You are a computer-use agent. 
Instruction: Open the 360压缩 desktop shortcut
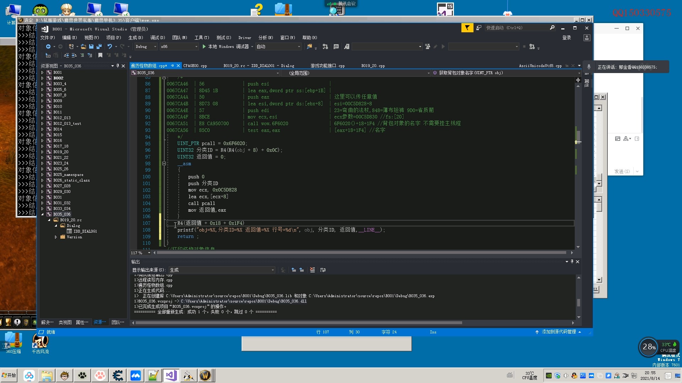coord(13,343)
